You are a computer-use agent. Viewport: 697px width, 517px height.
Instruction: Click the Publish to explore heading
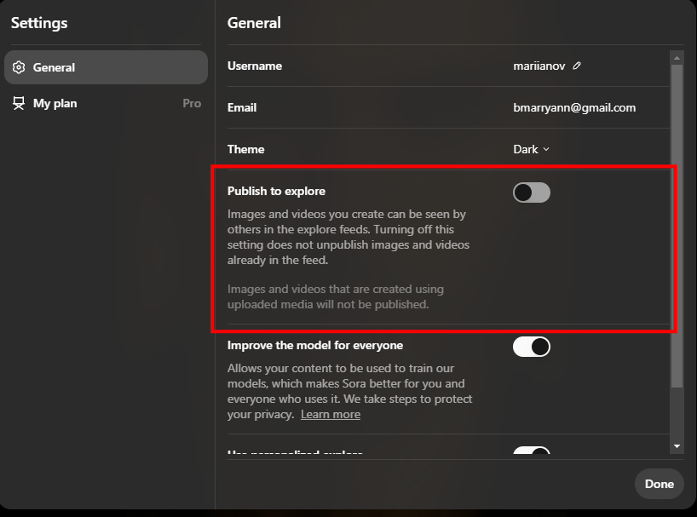276,191
